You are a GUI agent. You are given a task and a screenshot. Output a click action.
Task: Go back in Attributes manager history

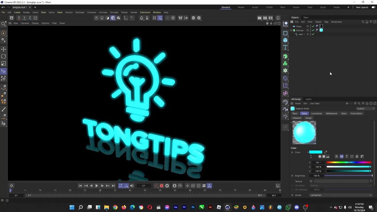coord(347,103)
